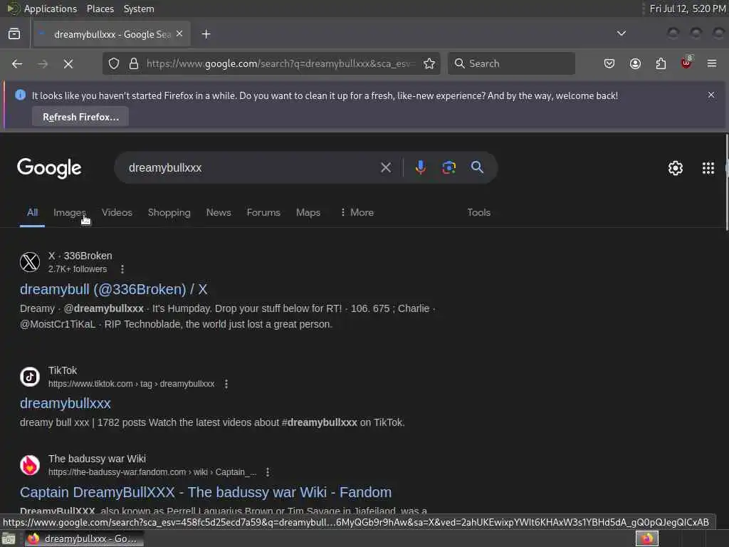
Task: Search by image with Google Lens
Action: click(x=449, y=167)
